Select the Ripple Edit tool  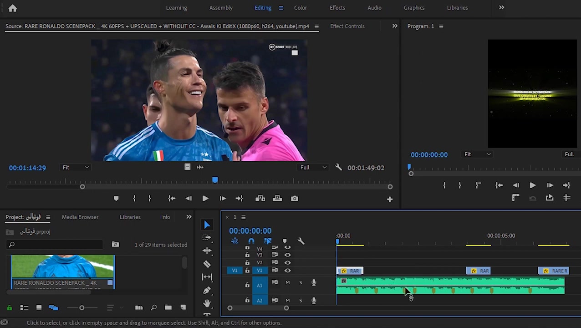[207, 251]
